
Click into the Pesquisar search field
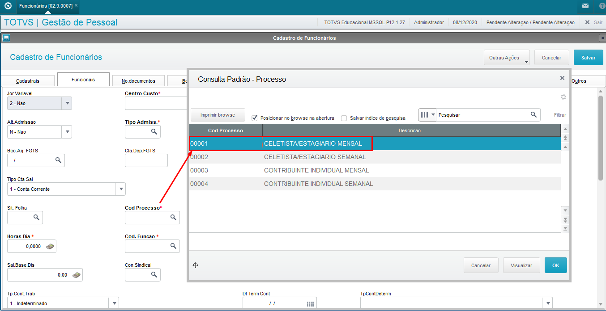click(x=483, y=115)
